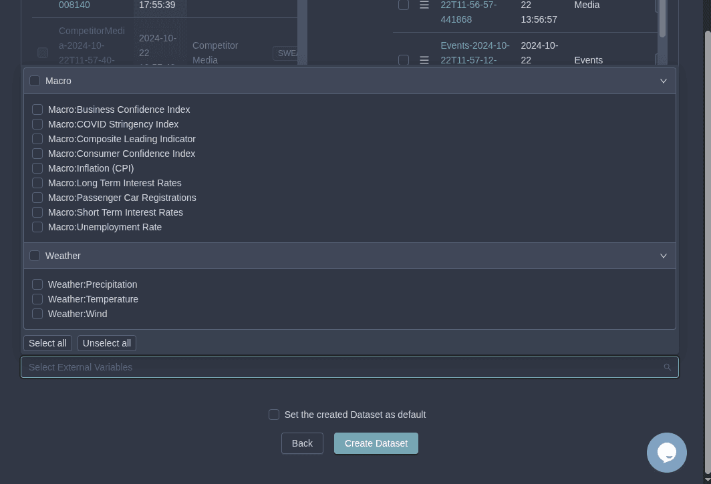The width and height of the screenshot is (711, 484).
Task: Select the Macro:Unemployment Rate variable
Action: (x=37, y=227)
